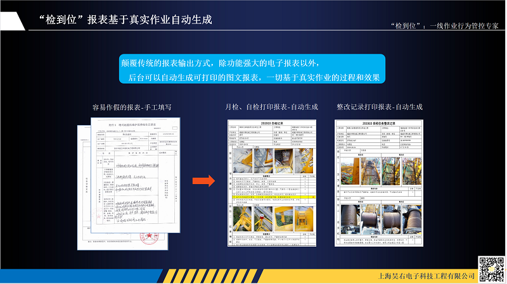This screenshot has width=507, height=284.
Task: Click the banner line starting with 后台可以自动生成
Action: [x=253, y=77]
